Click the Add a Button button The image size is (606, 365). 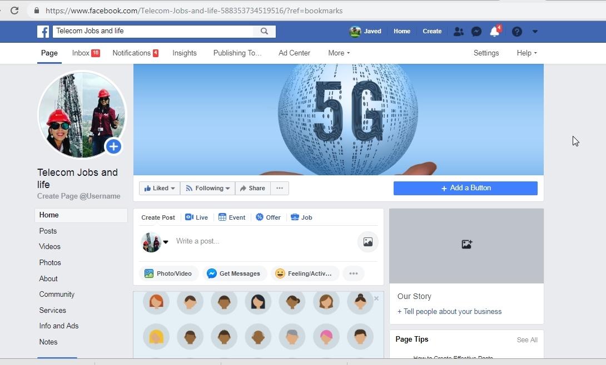[465, 188]
